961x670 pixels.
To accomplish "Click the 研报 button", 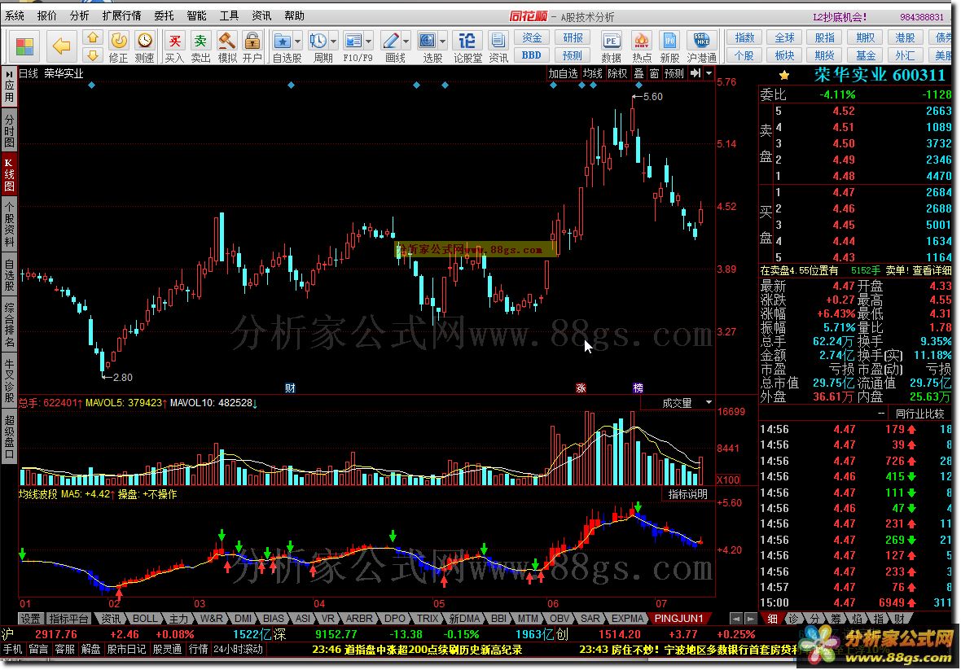I will click(x=573, y=38).
